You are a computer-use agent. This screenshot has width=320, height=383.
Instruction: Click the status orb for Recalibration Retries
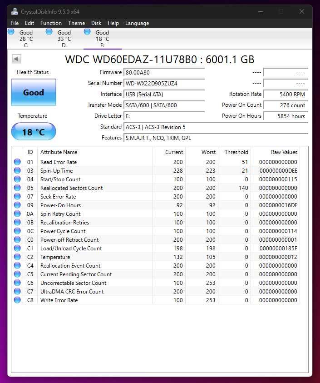coord(17,222)
